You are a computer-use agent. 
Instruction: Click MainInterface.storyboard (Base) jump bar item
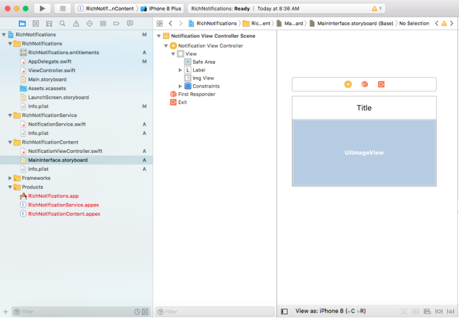point(352,23)
